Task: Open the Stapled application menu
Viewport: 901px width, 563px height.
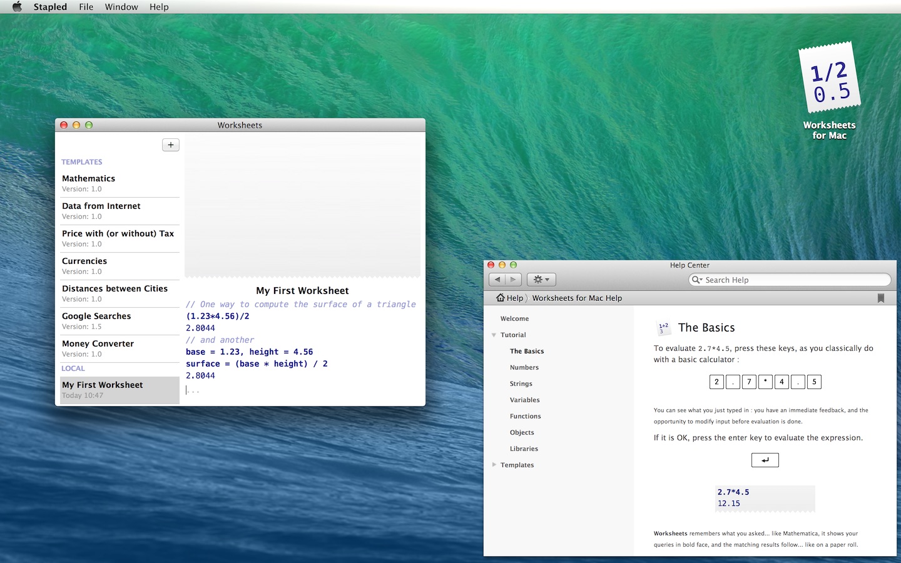Action: tap(50, 7)
